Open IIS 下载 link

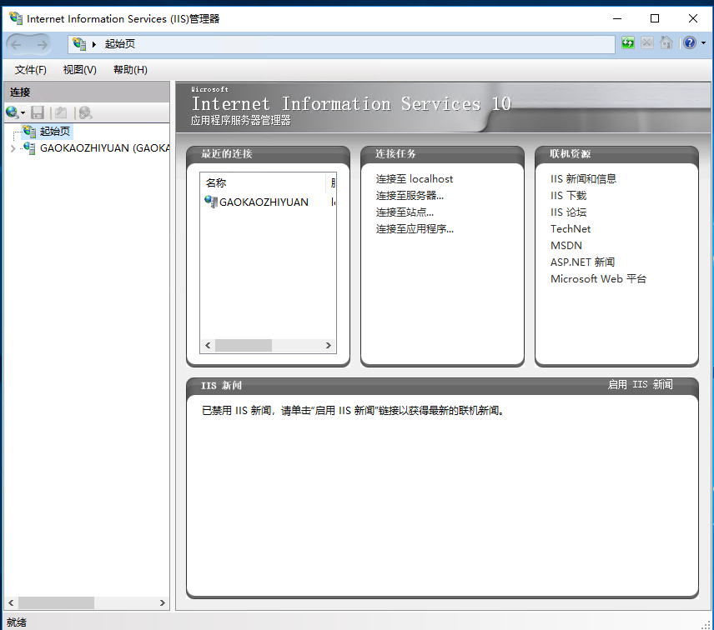pos(568,196)
